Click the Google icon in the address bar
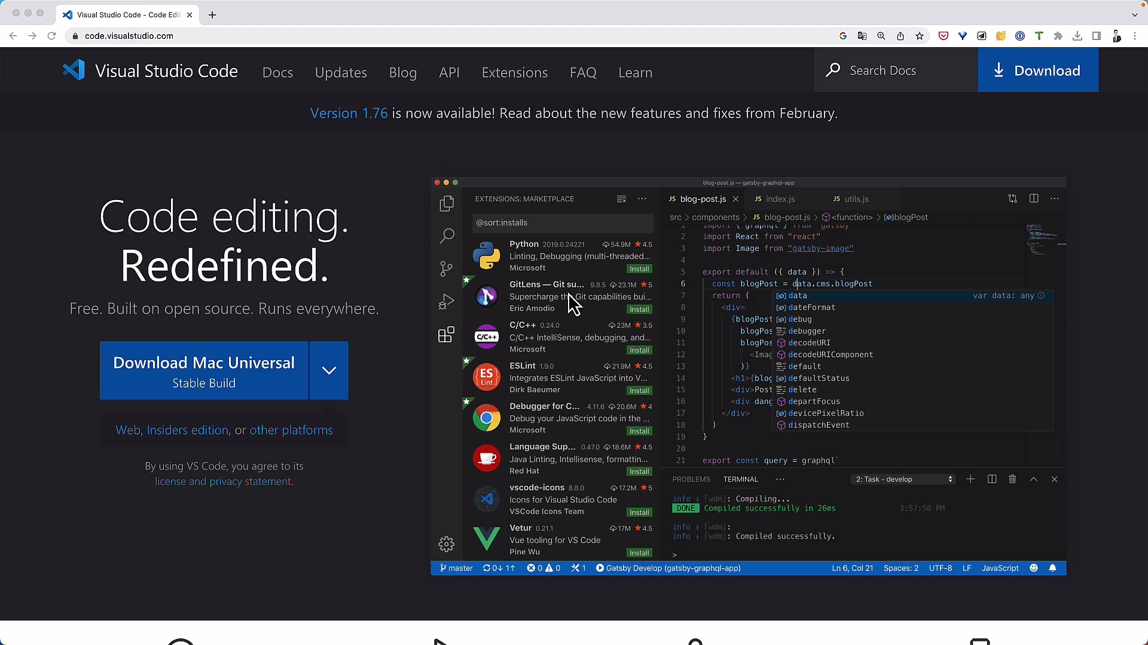The width and height of the screenshot is (1148, 645). pos(843,36)
